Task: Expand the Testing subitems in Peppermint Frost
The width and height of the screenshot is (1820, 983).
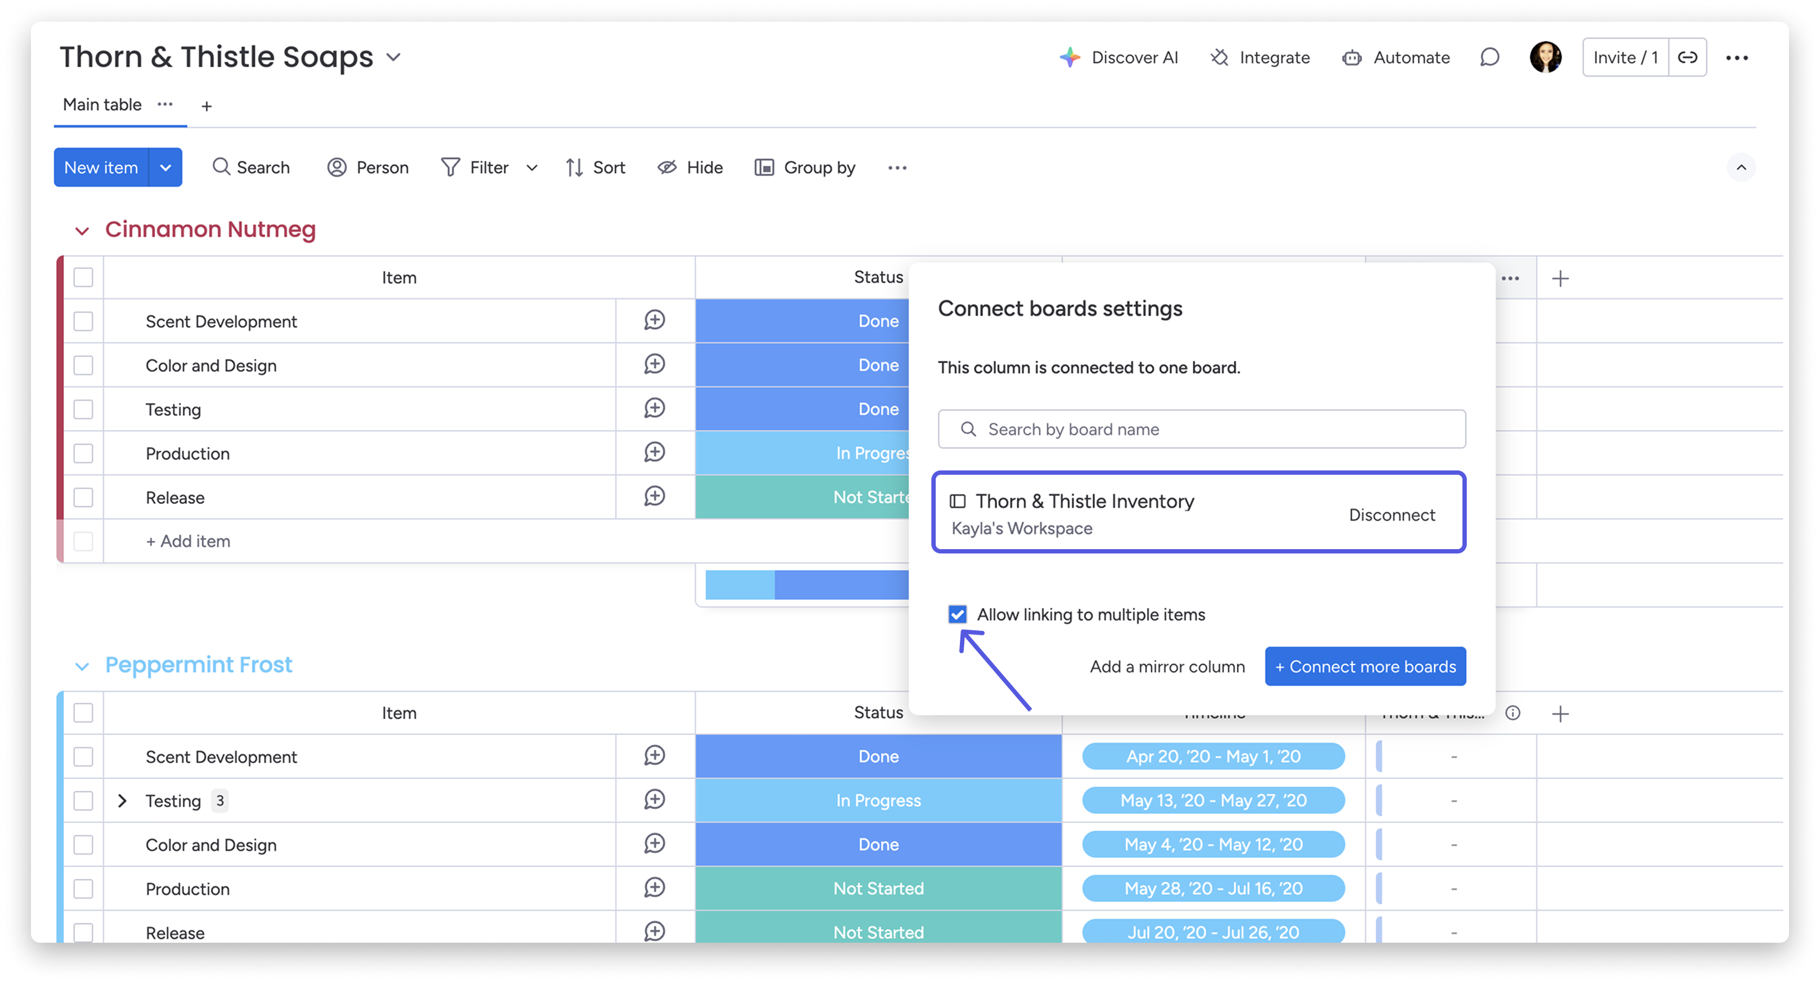Action: click(121, 800)
